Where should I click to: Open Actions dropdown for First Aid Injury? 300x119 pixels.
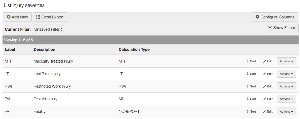[286, 99]
